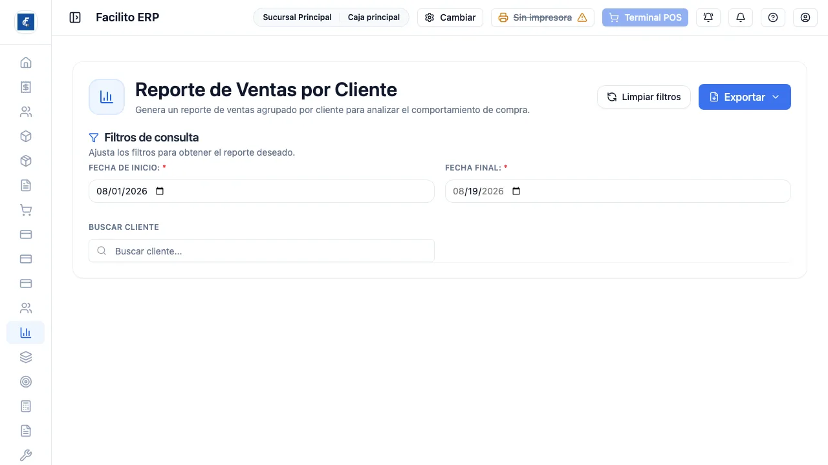Select the year 2026 in Fecha final
The image size is (828, 465).
click(493, 191)
